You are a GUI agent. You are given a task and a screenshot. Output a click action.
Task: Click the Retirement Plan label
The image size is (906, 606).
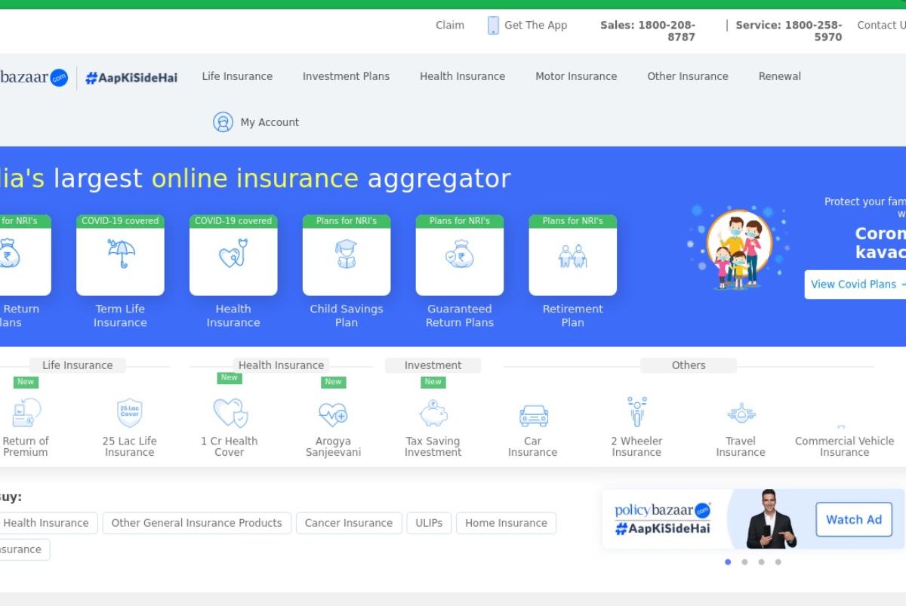coord(572,315)
